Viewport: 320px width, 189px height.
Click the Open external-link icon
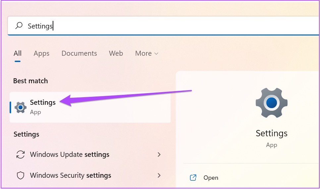pos(193,178)
